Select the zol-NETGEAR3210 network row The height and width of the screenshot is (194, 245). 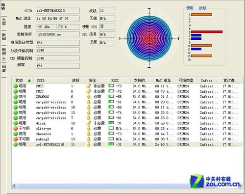point(127,144)
